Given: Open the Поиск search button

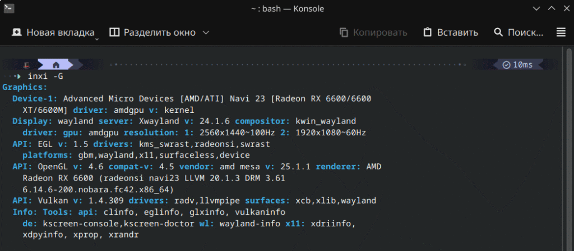Looking at the screenshot, I should 519,32.
